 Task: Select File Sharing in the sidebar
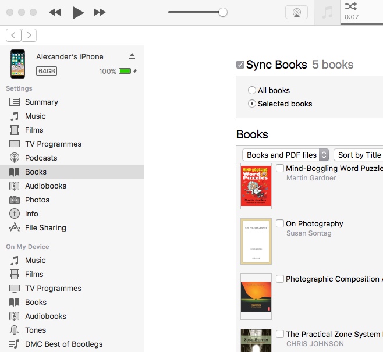(45, 227)
